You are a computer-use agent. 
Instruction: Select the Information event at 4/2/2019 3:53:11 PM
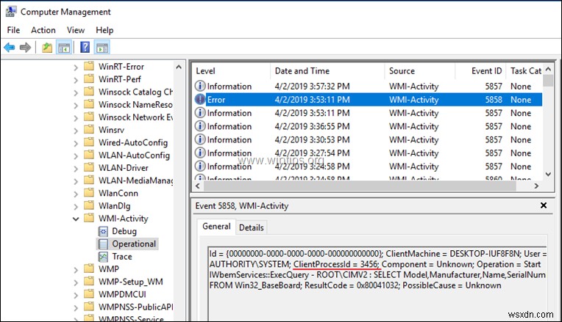pos(368,113)
